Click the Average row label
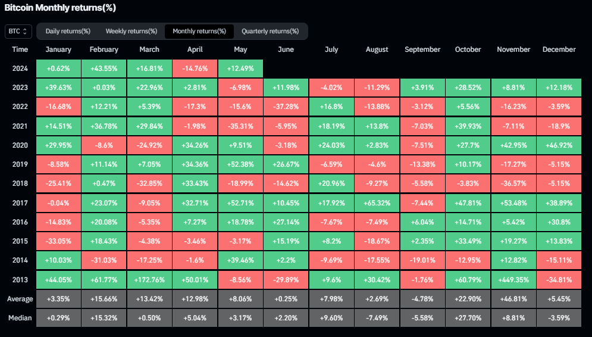Viewport: 592px width, 337px height. pyautogui.click(x=19, y=298)
